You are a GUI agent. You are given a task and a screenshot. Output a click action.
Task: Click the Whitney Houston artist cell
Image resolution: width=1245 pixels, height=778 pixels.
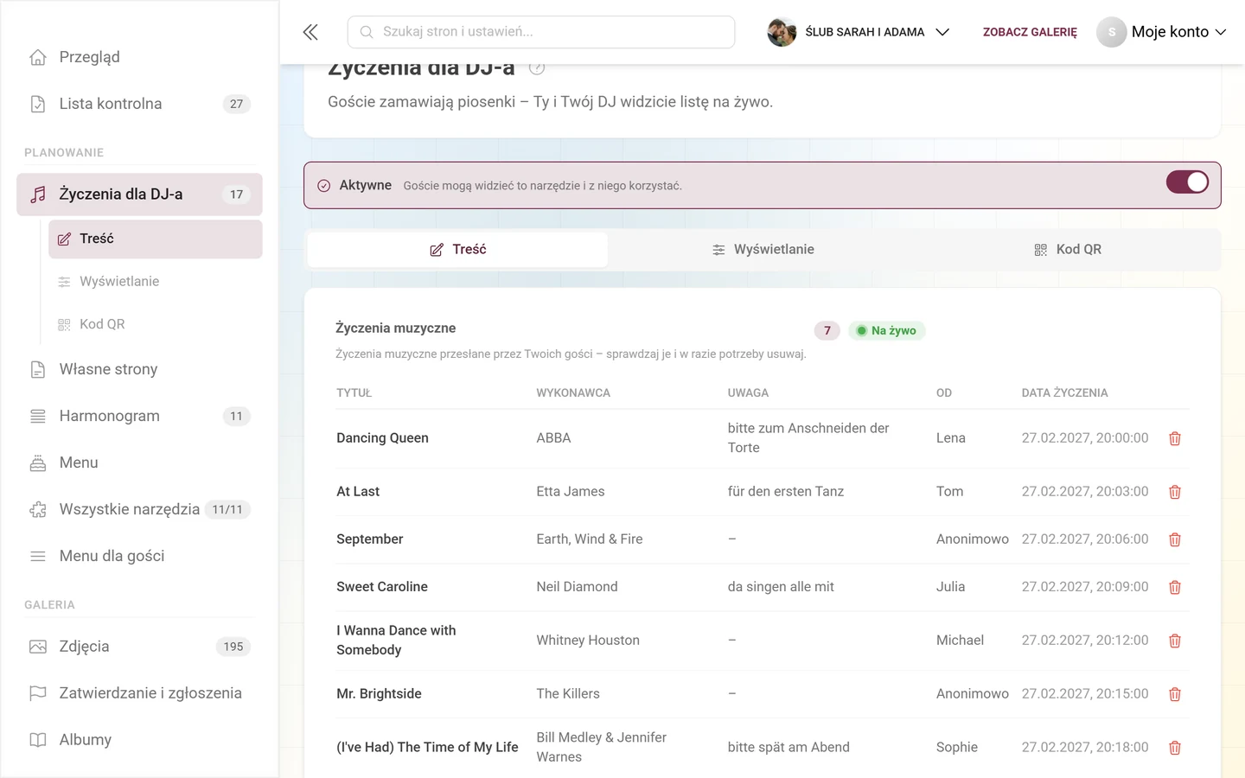pos(588,641)
